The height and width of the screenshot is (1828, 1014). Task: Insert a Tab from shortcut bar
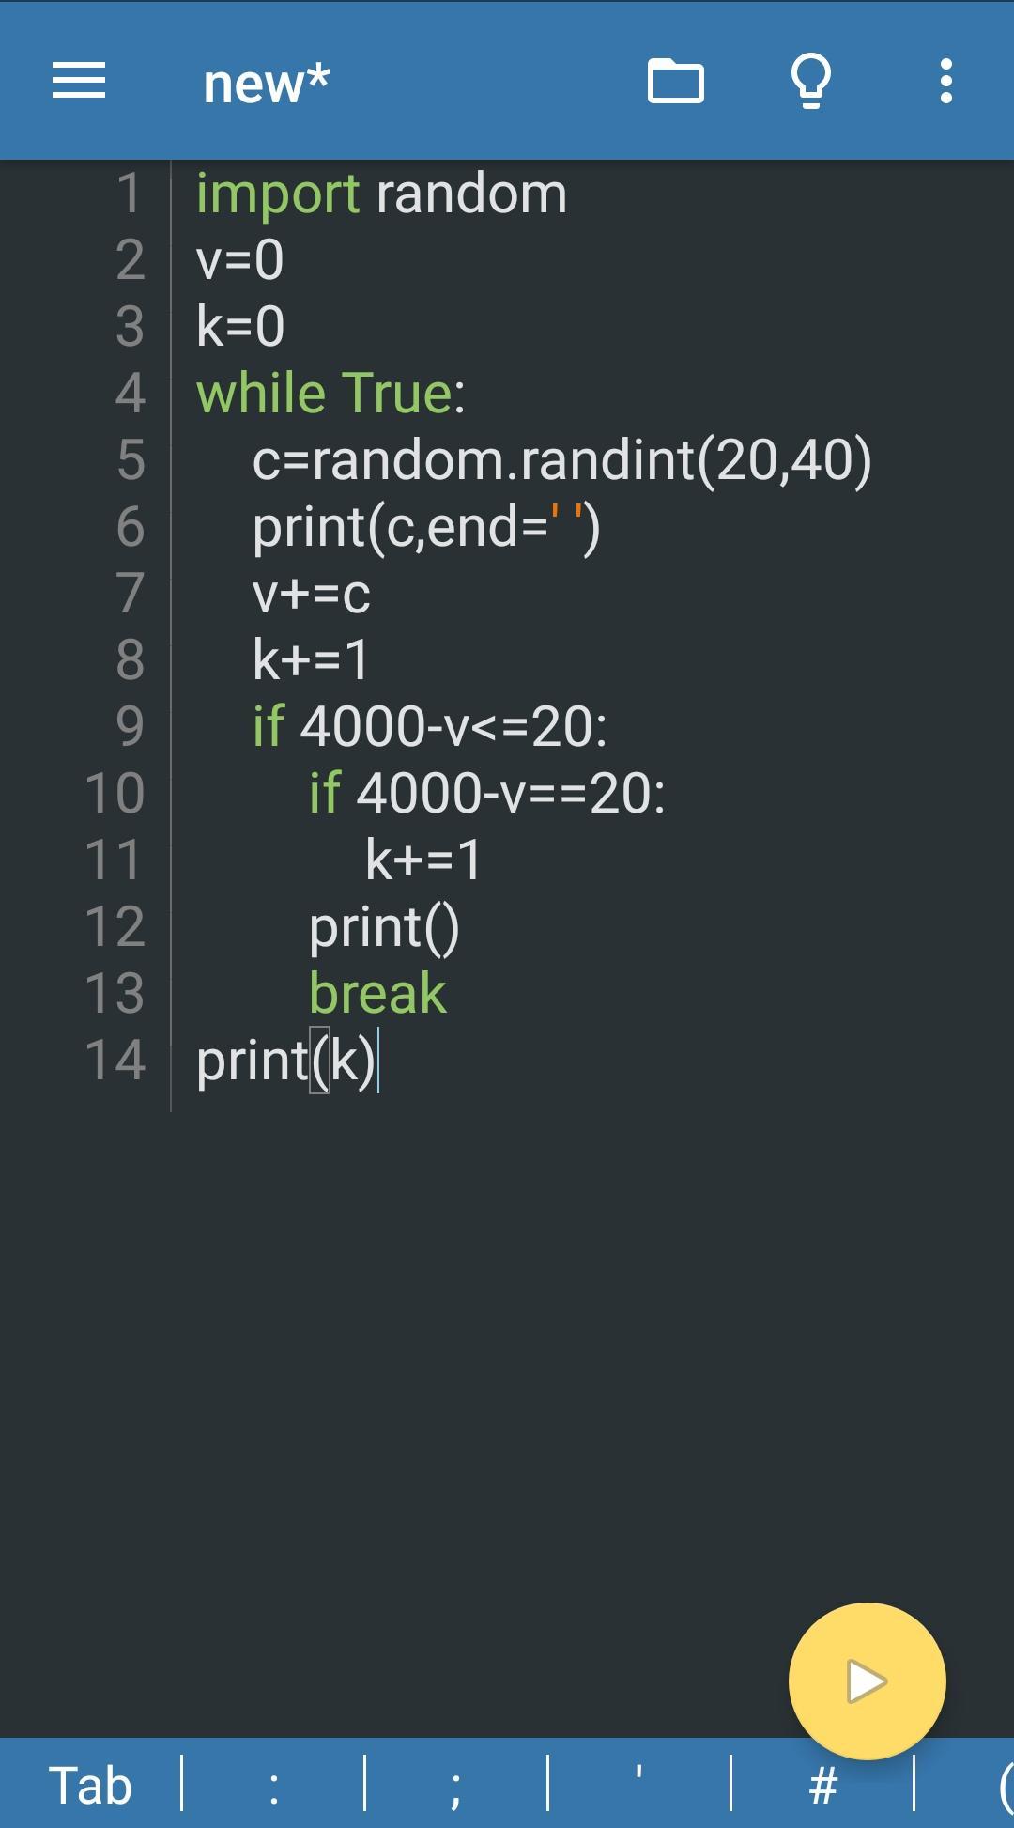[90, 1785]
